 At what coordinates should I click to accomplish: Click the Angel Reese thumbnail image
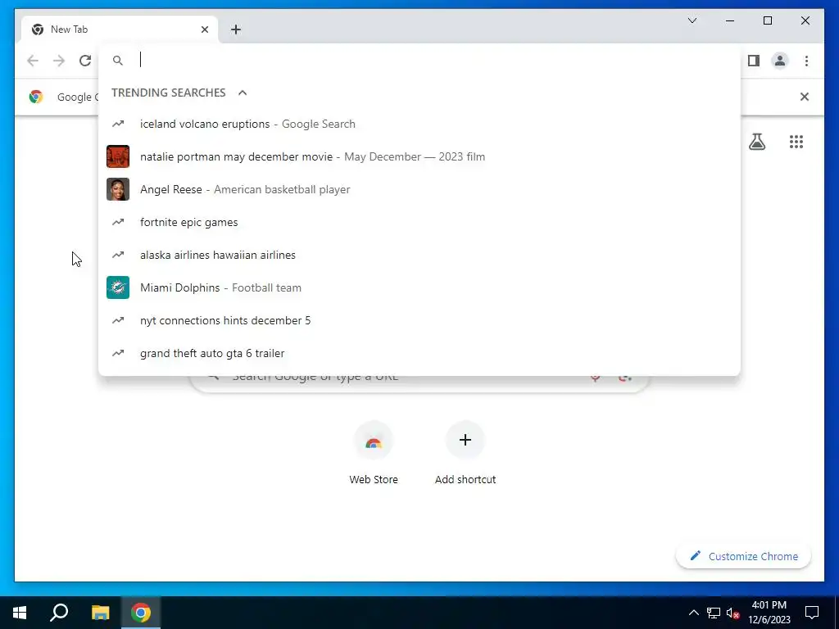(x=118, y=189)
